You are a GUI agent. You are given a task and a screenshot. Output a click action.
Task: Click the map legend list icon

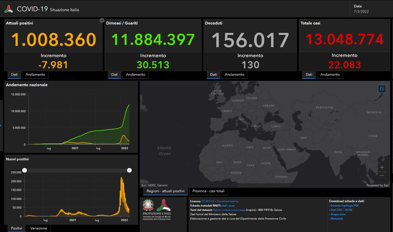click(382, 89)
